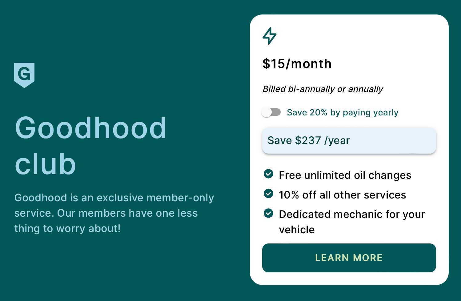Viewport: 461px width, 301px height.
Task: Click the lightning bolt icon
Action: (270, 36)
